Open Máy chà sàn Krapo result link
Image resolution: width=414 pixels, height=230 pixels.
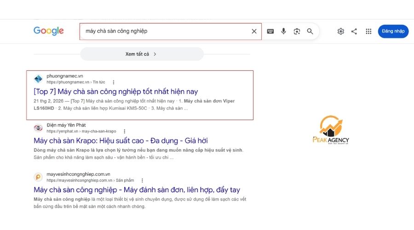121,140
